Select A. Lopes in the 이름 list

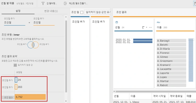pos(171,77)
